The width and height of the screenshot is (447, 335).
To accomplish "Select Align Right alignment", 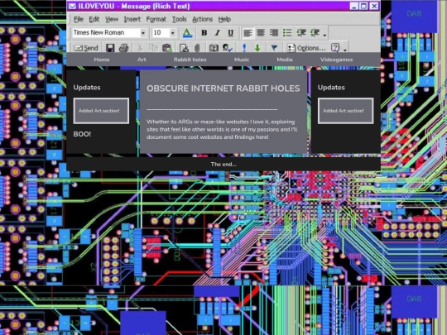I will coord(274,33).
